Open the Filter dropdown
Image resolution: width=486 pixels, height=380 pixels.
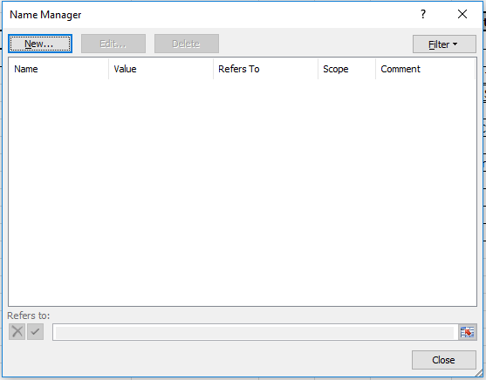[444, 44]
